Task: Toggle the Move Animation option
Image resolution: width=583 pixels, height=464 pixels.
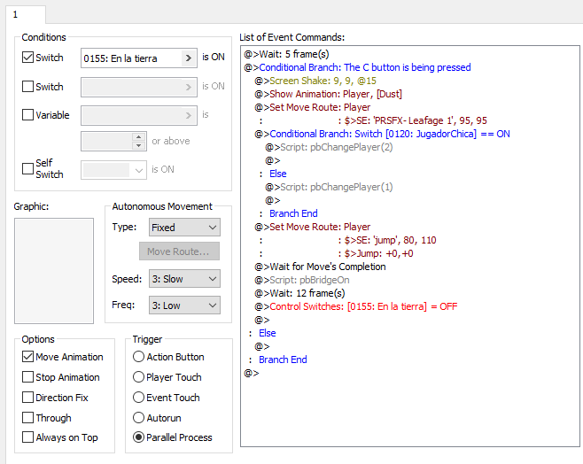Action: (x=27, y=357)
